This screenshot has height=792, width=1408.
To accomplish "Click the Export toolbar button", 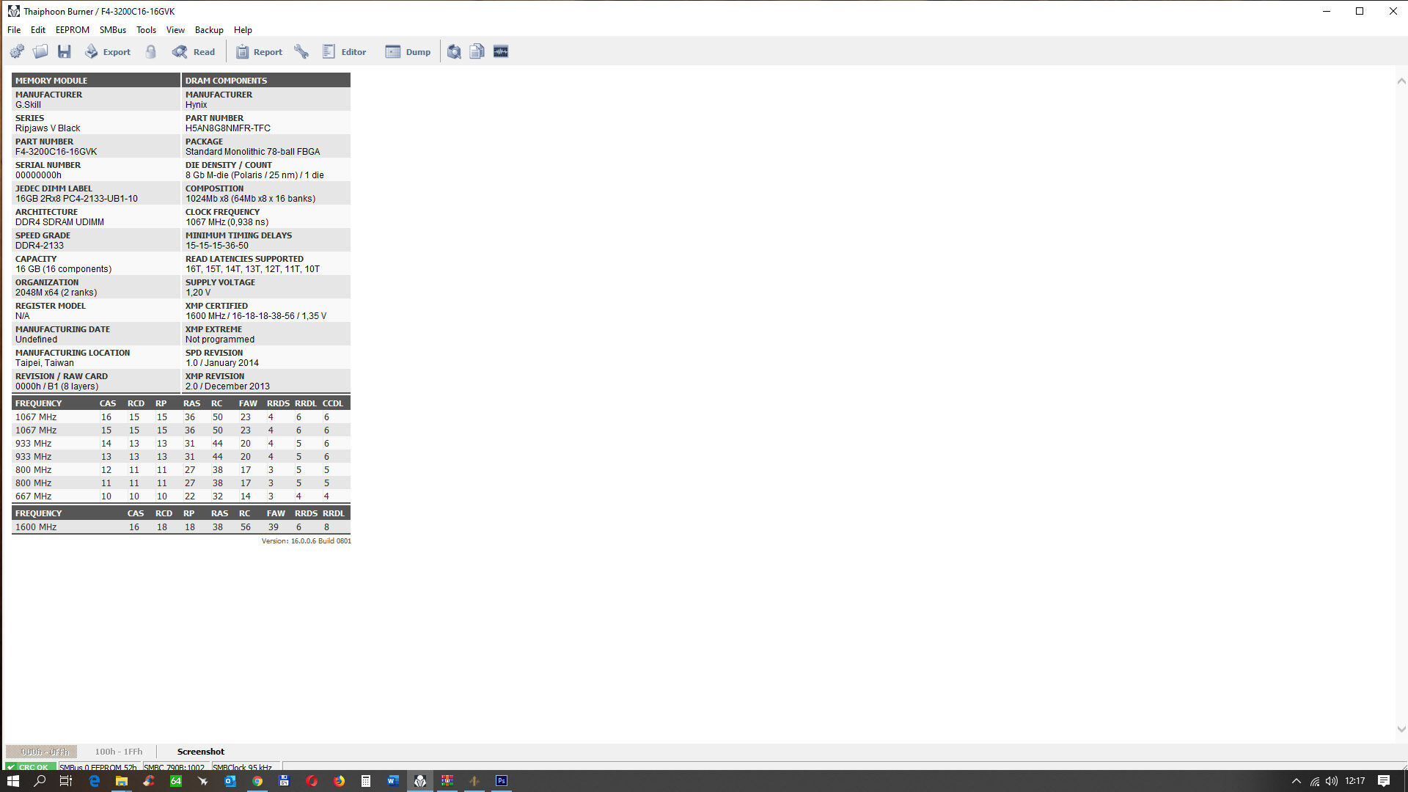I will pyautogui.click(x=108, y=51).
